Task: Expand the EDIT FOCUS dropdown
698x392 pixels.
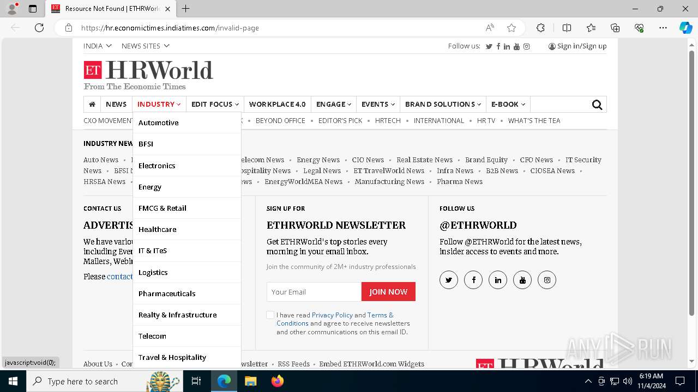Action: click(x=215, y=104)
